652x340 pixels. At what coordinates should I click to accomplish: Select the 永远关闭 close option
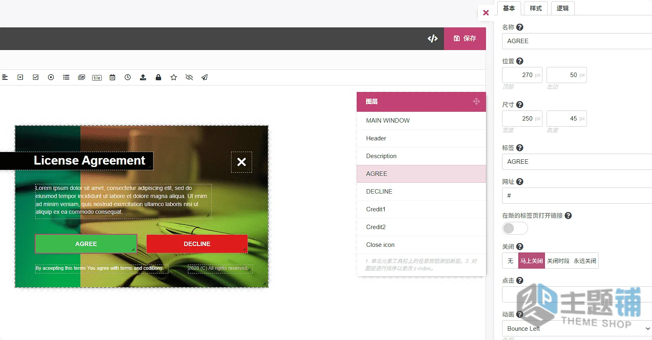click(585, 261)
